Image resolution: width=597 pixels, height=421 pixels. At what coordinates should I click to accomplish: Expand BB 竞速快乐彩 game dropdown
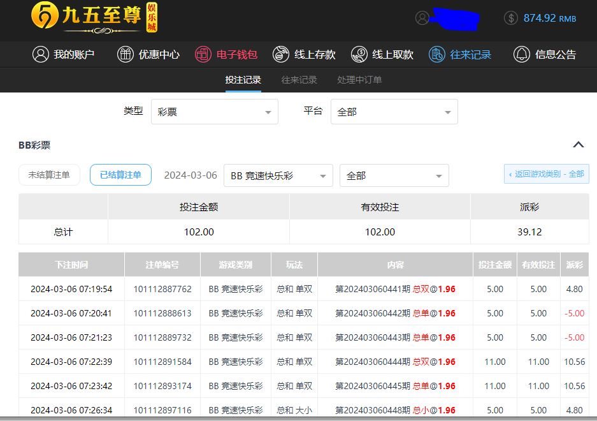pos(278,176)
